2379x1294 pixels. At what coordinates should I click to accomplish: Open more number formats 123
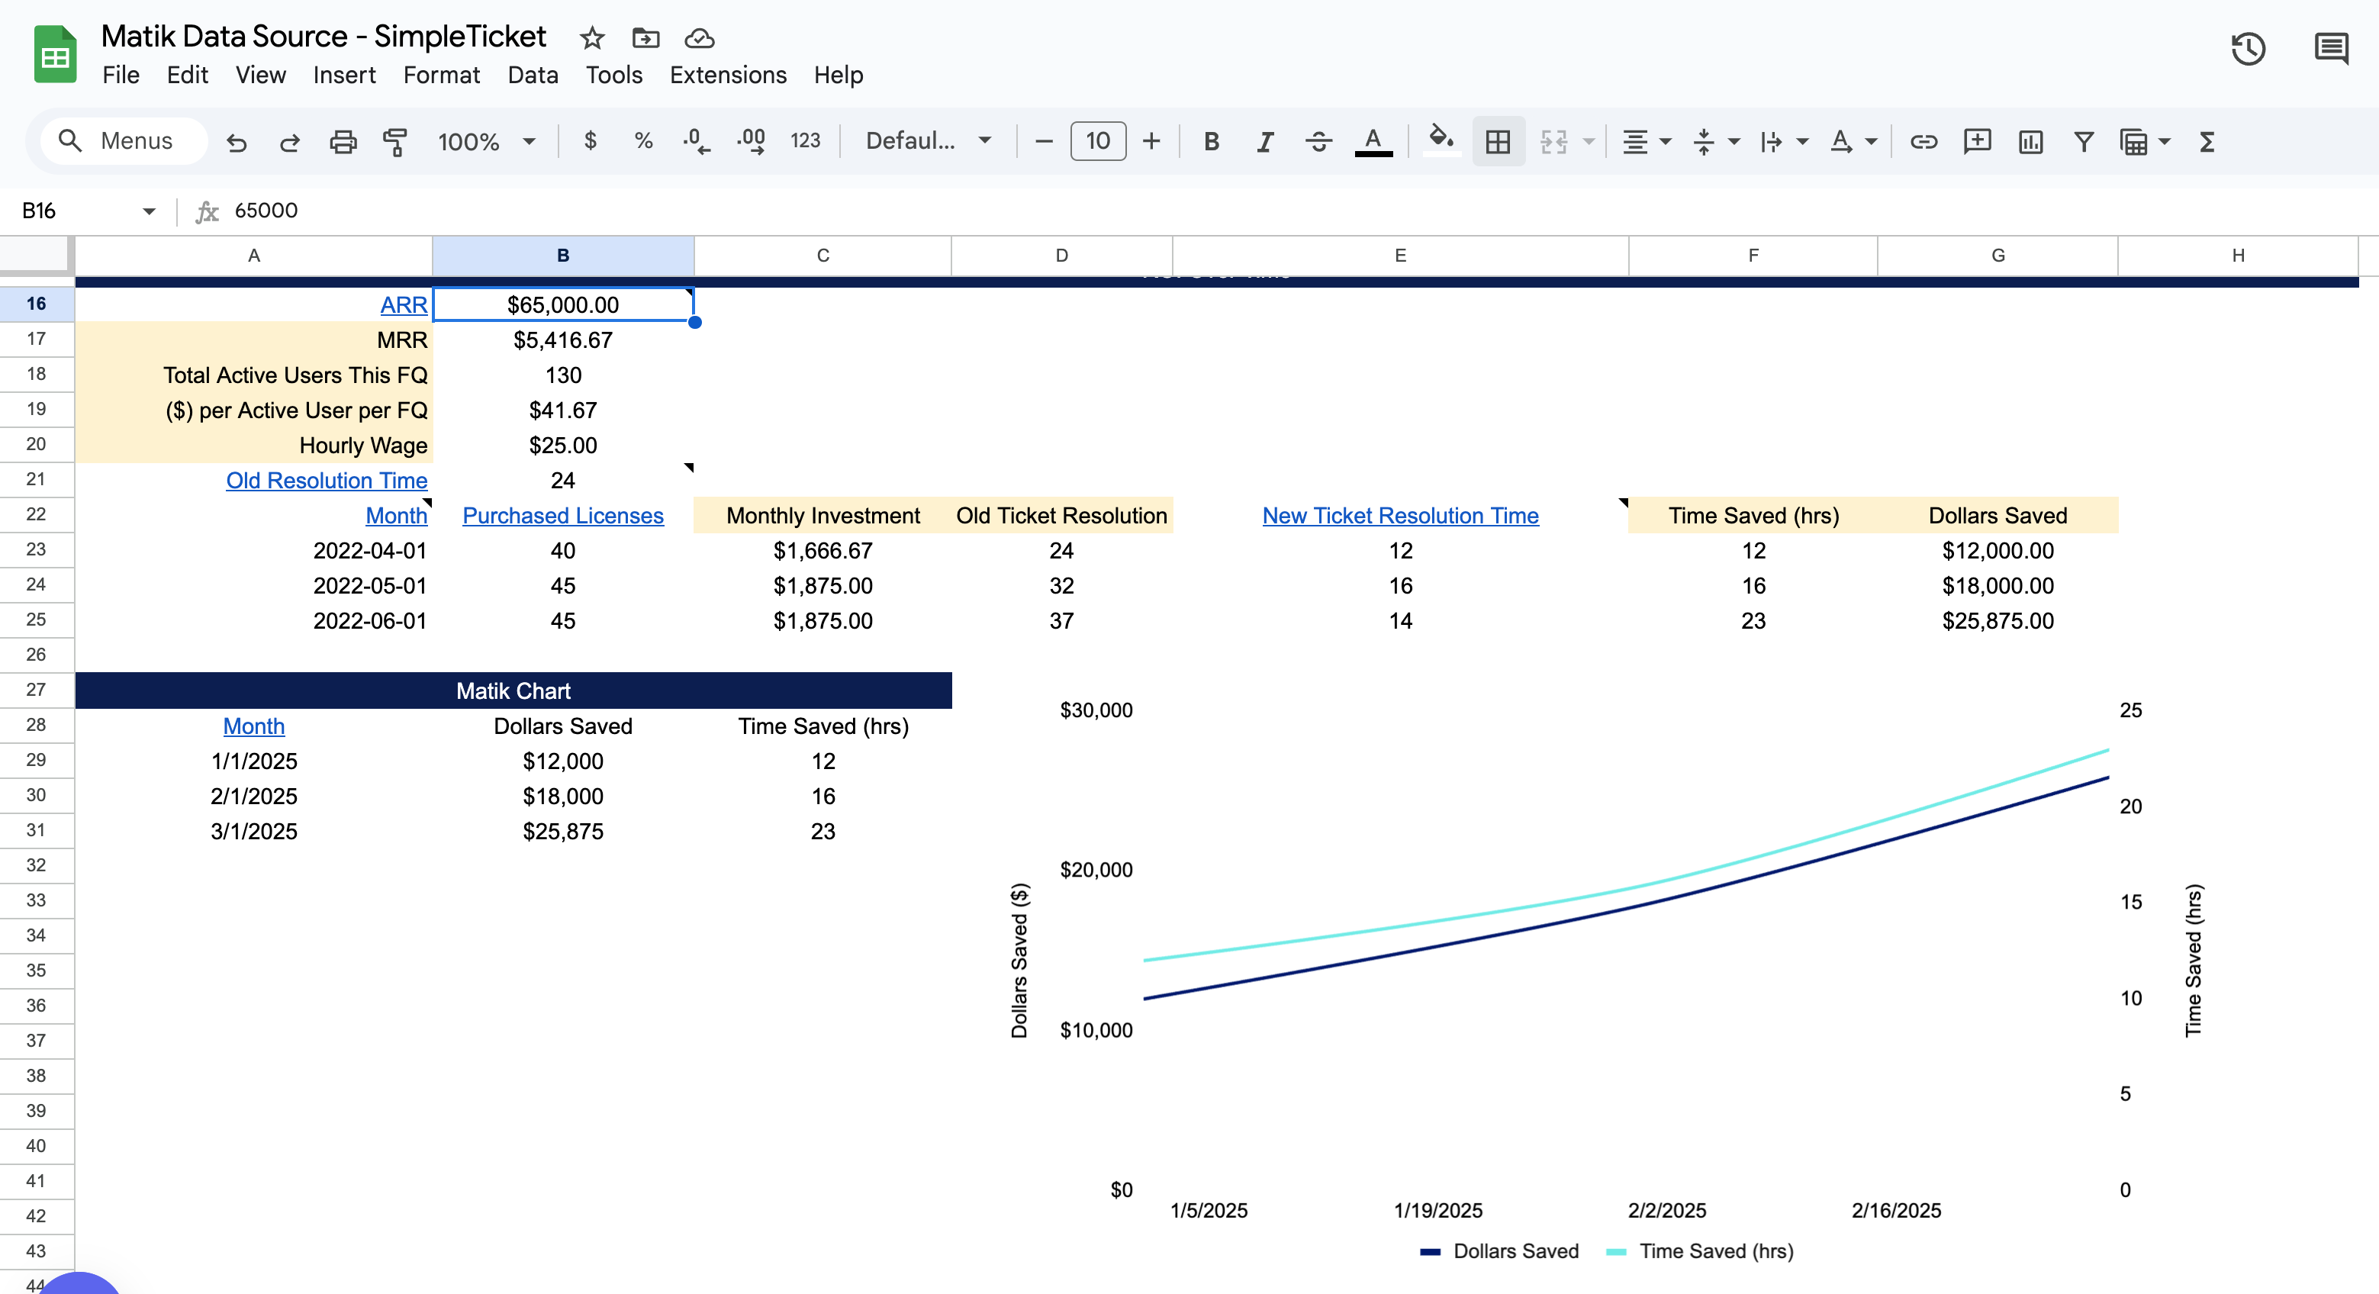(x=805, y=140)
